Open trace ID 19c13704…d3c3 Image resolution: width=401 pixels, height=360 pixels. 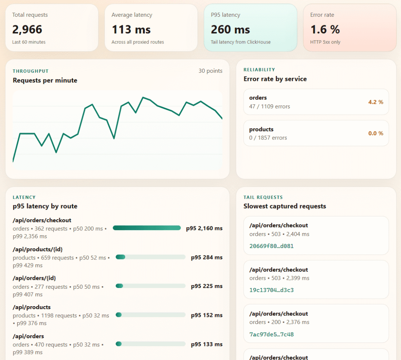click(271, 290)
